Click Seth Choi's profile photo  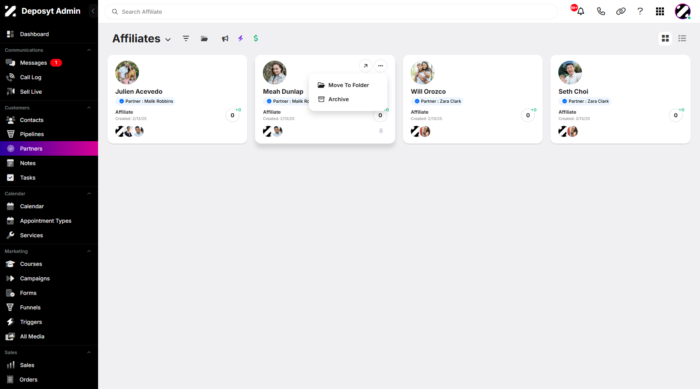coord(570,73)
